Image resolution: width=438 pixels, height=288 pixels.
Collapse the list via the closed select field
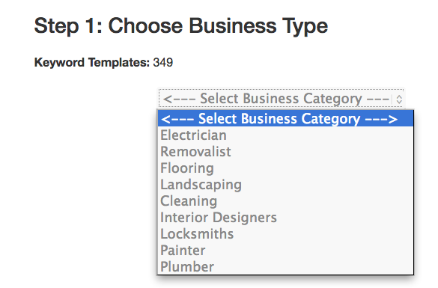[282, 99]
